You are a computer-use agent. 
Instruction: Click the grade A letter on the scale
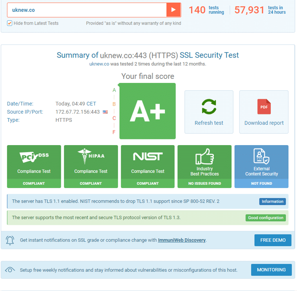114,90
